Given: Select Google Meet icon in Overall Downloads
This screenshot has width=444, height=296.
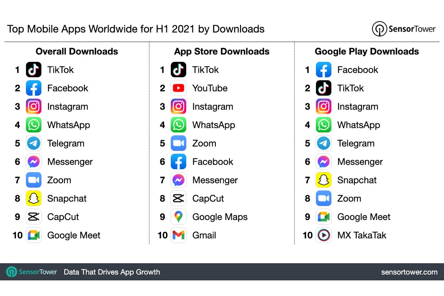Looking at the screenshot, I should point(33,235).
